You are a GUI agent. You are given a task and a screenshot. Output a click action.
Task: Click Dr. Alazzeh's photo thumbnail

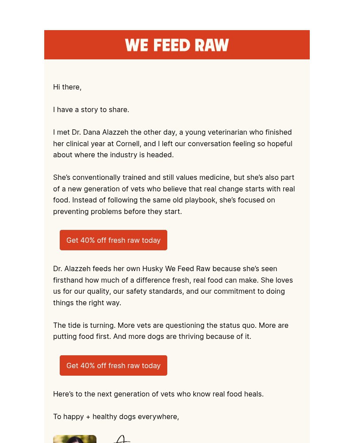(75, 439)
